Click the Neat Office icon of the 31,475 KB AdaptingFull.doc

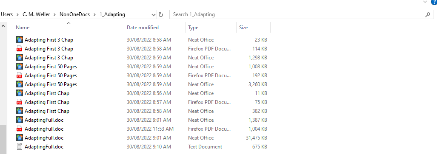pyautogui.click(x=20, y=137)
